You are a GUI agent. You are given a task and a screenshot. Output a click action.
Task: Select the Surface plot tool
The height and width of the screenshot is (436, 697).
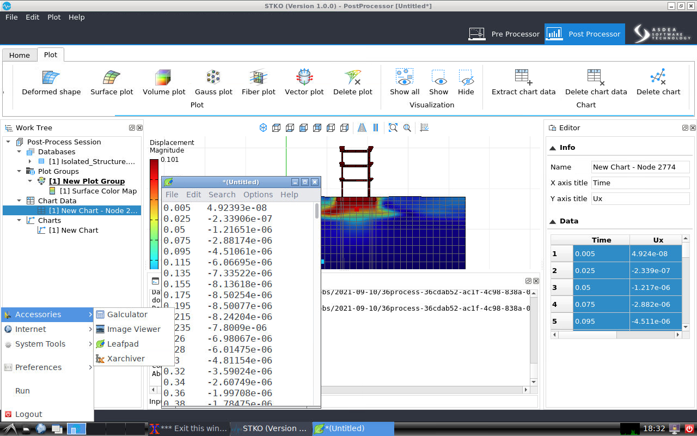[112, 78]
